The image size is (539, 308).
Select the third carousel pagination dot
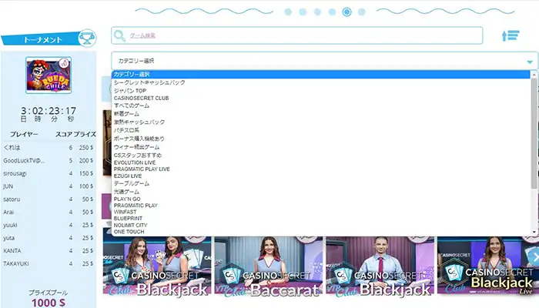pyautogui.click(x=317, y=12)
